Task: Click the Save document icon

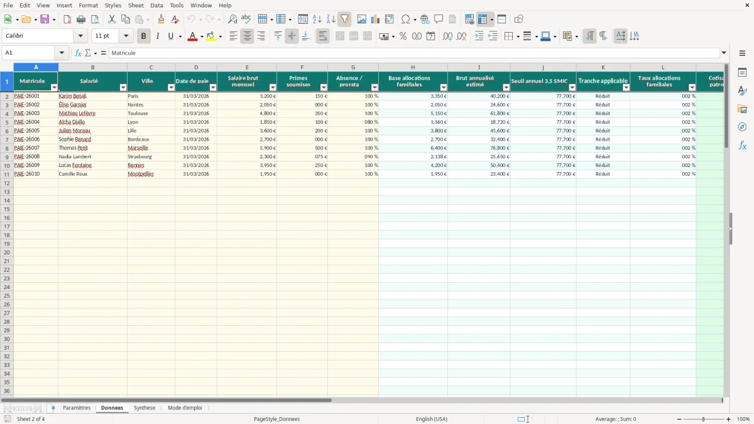Action: tap(45, 19)
